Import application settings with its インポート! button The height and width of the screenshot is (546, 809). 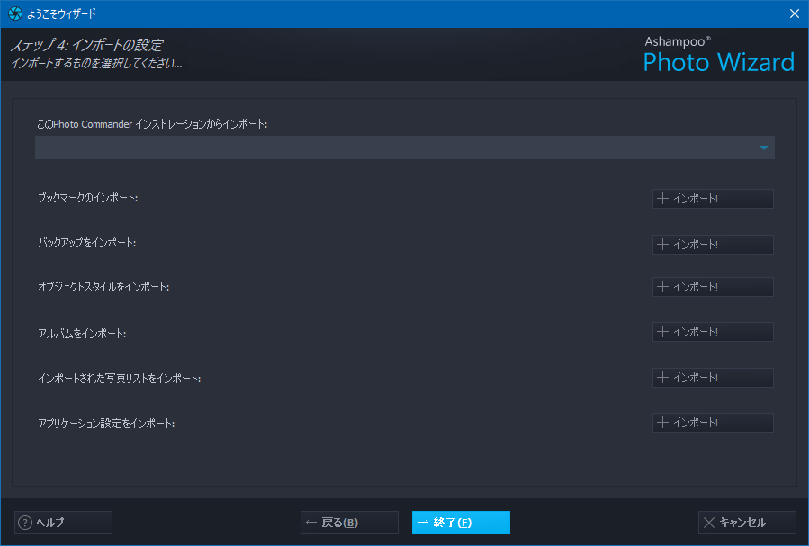pos(713,423)
